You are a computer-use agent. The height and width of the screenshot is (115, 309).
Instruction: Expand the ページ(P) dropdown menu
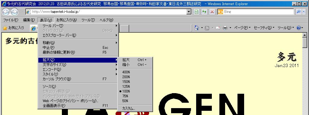[x=242, y=28]
